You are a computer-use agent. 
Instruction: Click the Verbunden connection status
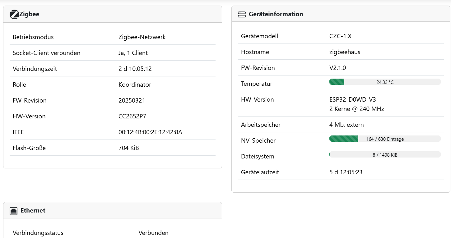pyautogui.click(x=153, y=233)
